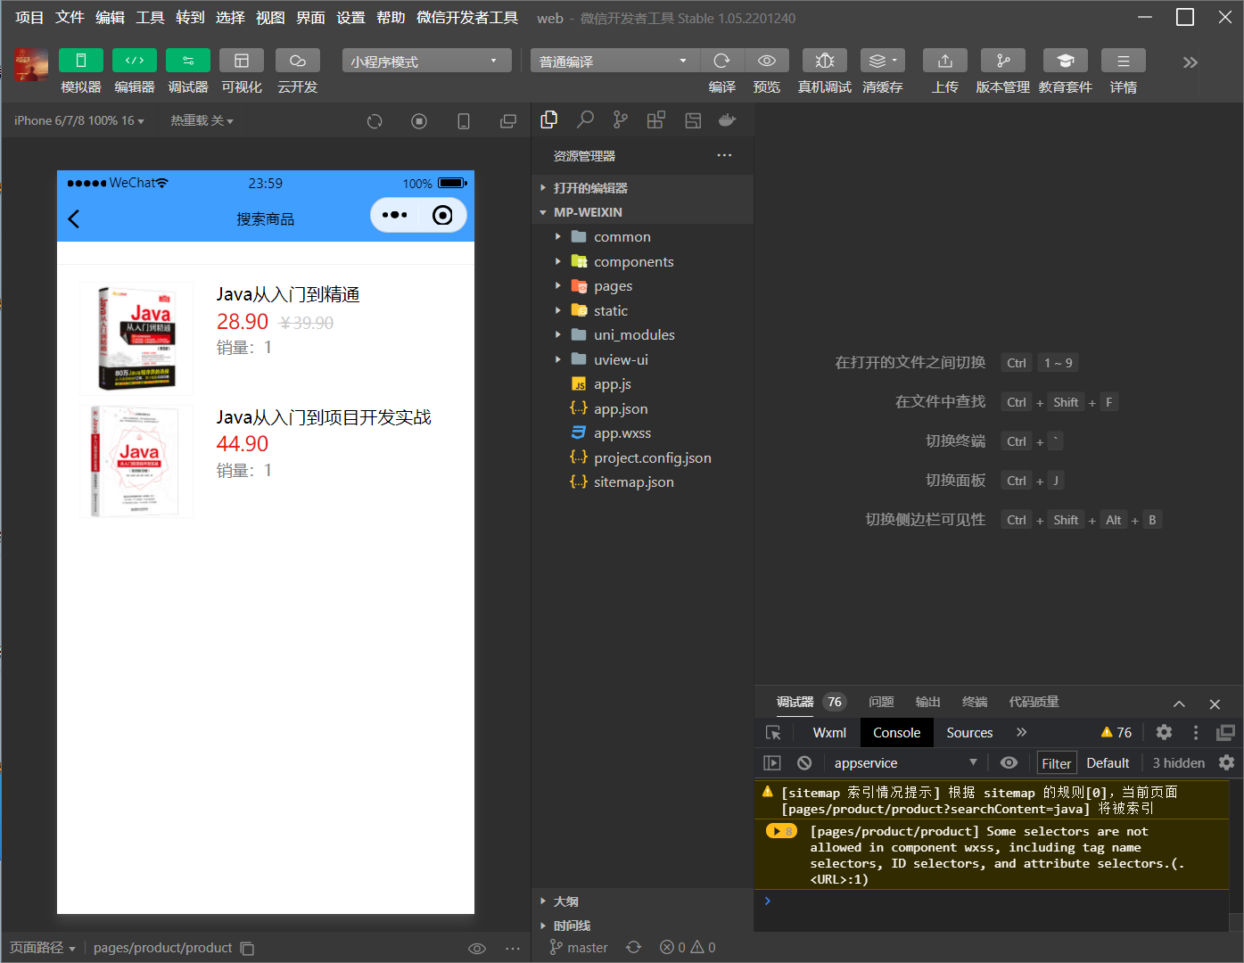Refresh the simulator
1244x963 pixels.
(x=375, y=121)
